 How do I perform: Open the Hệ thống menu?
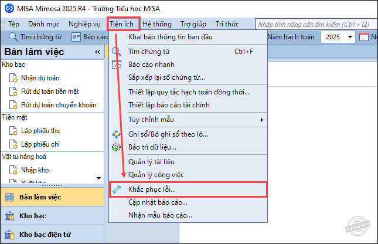(157, 24)
